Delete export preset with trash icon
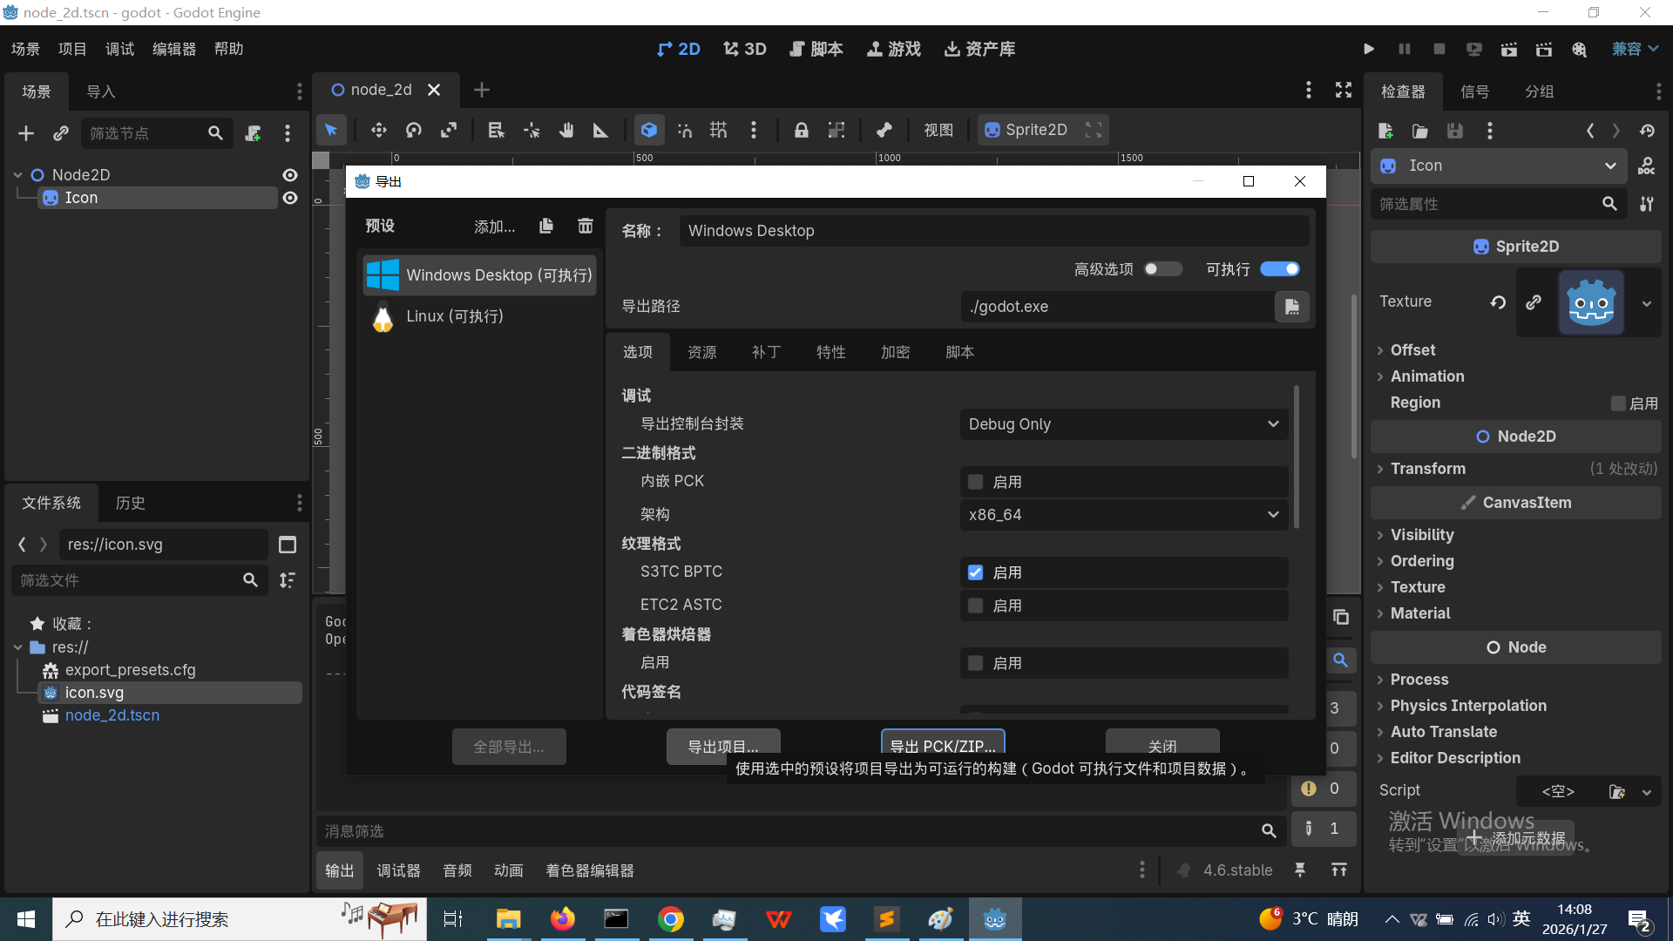1673x941 pixels. pos(586,227)
